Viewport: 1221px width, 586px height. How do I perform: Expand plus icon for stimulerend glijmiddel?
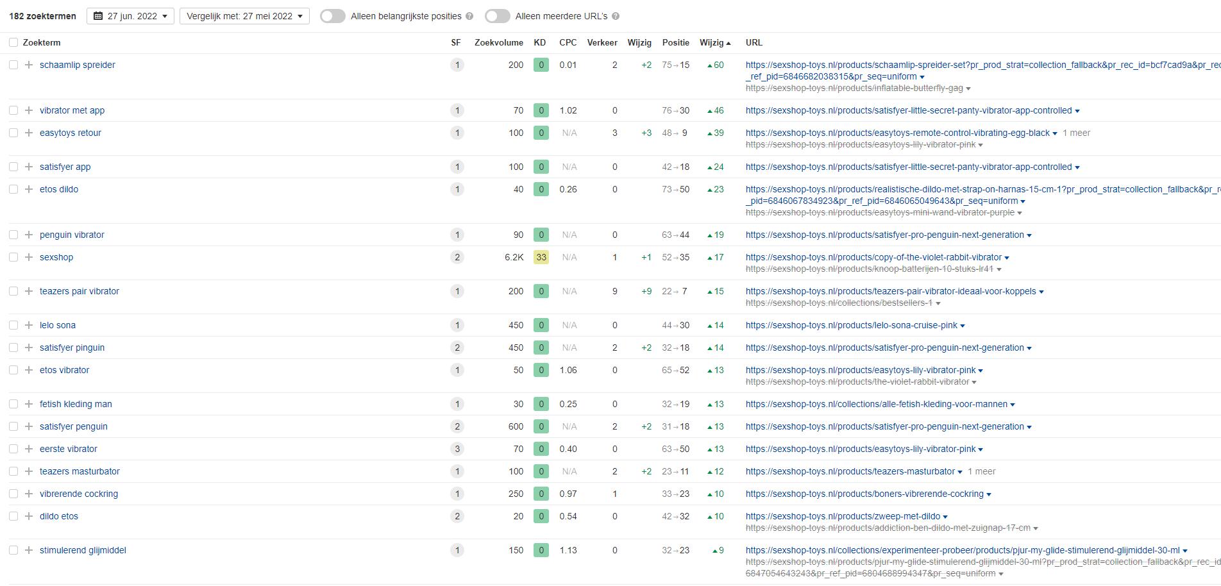coord(29,550)
